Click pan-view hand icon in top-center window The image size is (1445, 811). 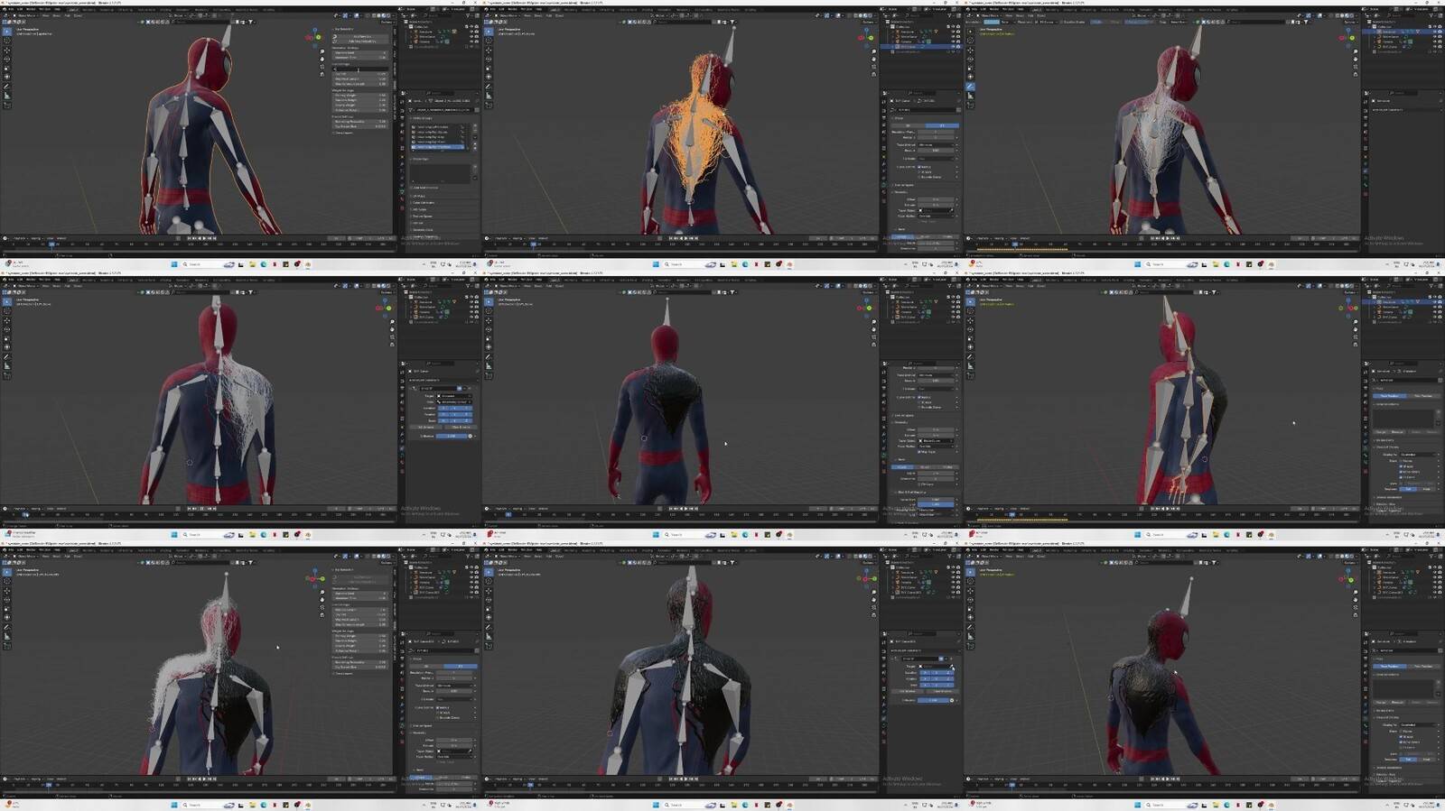click(873, 59)
